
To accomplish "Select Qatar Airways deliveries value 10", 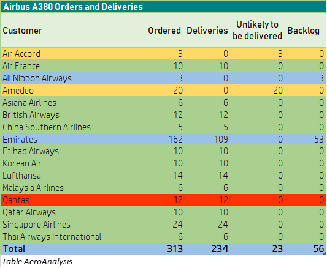I will pyautogui.click(x=223, y=212).
